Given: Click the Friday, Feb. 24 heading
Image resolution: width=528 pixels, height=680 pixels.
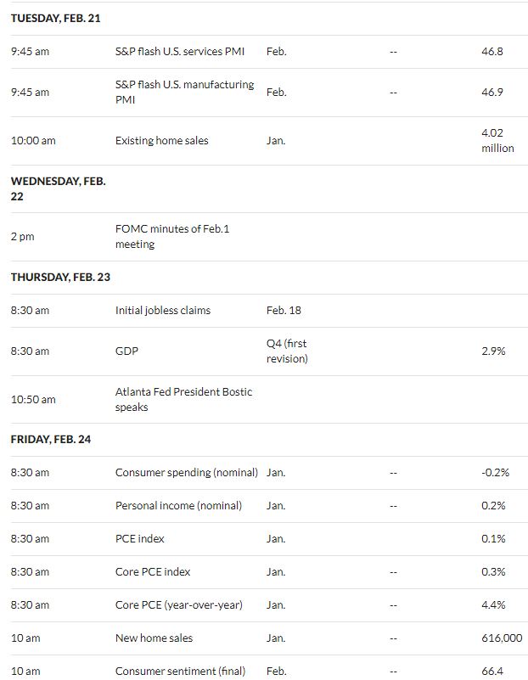Looking at the screenshot, I should 51,439.
